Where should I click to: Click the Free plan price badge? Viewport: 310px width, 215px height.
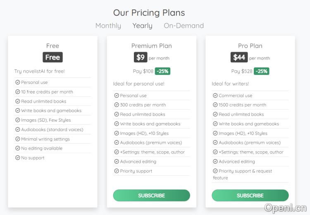tap(52, 57)
